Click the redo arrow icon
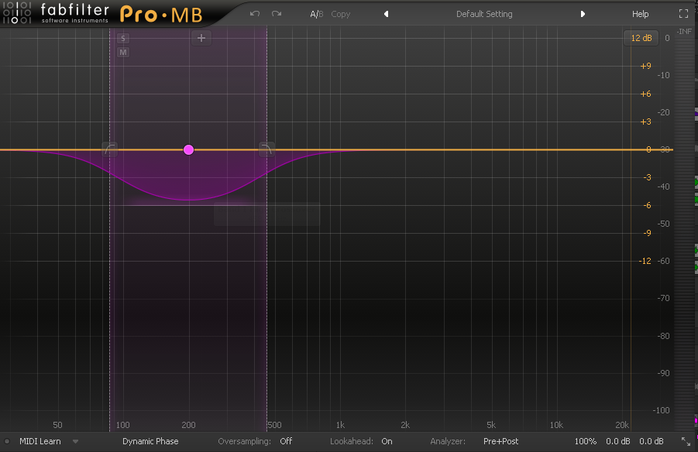Viewport: 698px width, 452px height. tap(276, 13)
